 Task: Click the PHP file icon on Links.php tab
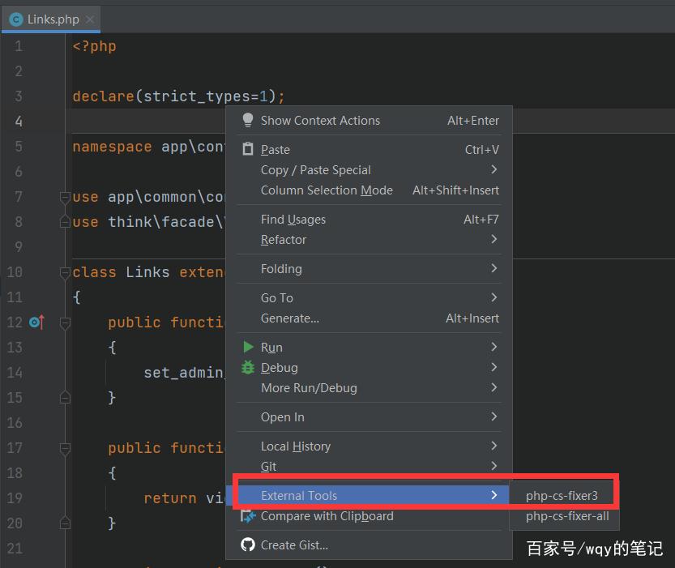pyautogui.click(x=16, y=18)
